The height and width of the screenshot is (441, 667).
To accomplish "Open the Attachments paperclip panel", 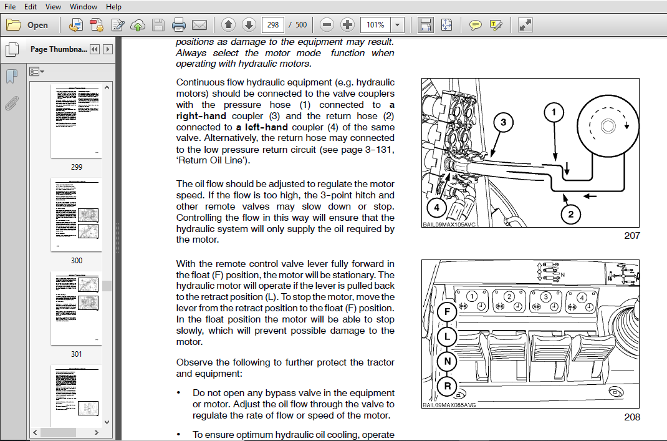I will coord(12,104).
